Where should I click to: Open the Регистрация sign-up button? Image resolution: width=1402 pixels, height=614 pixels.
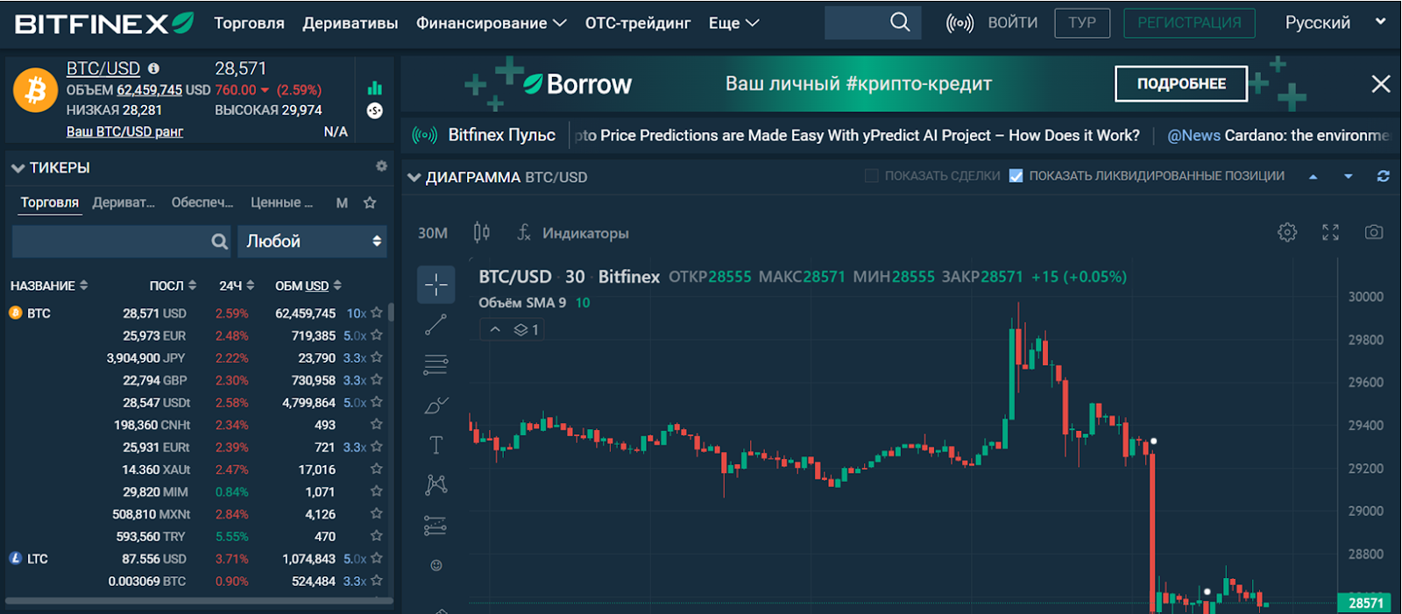point(1189,23)
